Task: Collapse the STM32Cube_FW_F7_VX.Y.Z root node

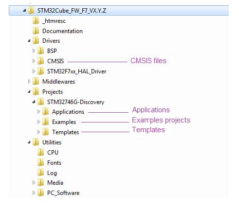Action: pyautogui.click(x=24, y=11)
